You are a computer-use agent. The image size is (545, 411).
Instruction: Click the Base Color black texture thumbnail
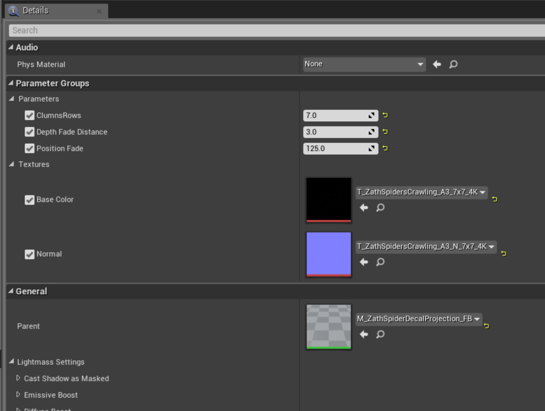tap(329, 199)
